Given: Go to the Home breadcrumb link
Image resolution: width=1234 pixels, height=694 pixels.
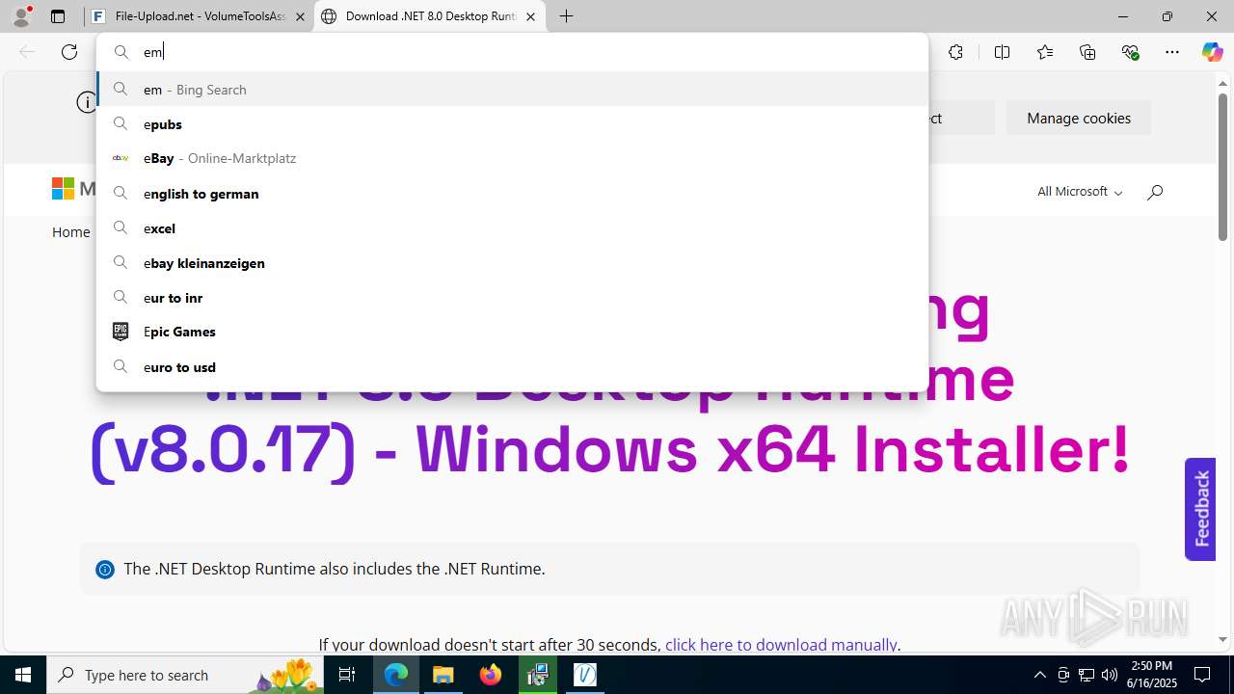Looking at the screenshot, I should coord(71,231).
